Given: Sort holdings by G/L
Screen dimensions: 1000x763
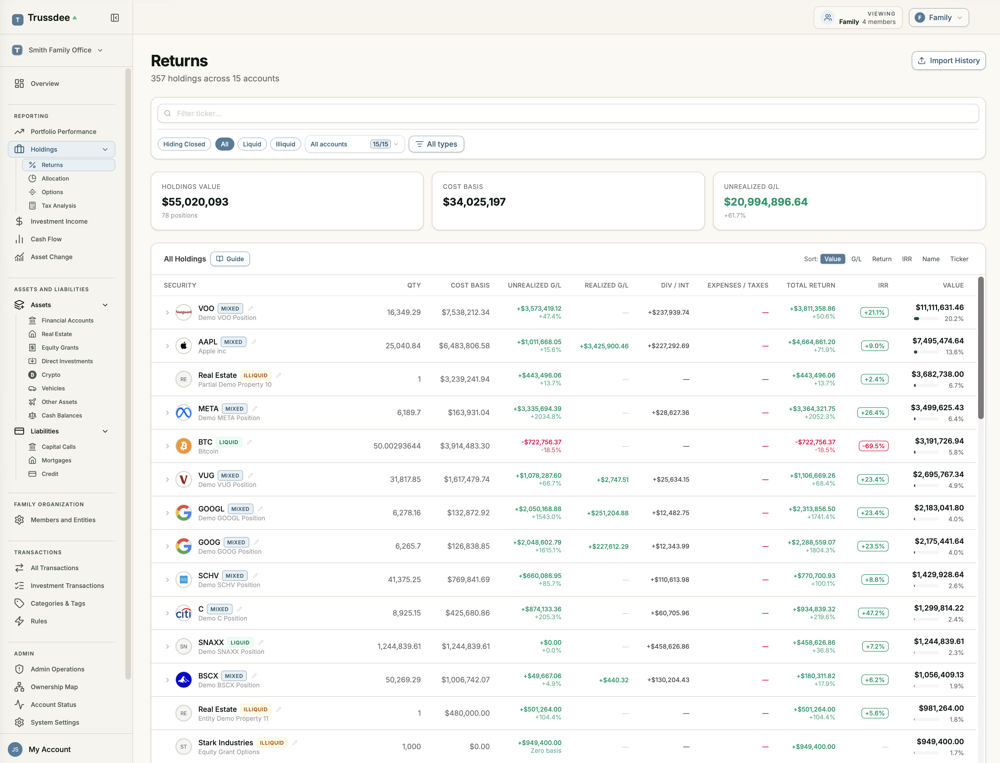Looking at the screenshot, I should pos(856,259).
